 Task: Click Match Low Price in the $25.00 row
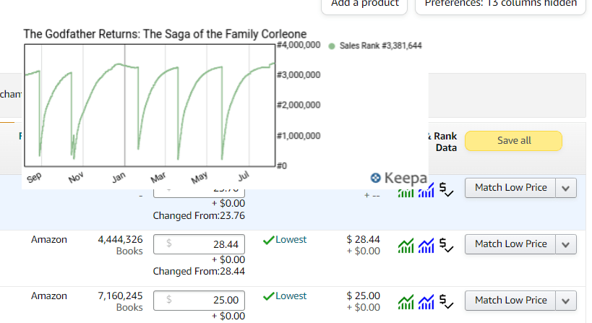click(x=510, y=301)
